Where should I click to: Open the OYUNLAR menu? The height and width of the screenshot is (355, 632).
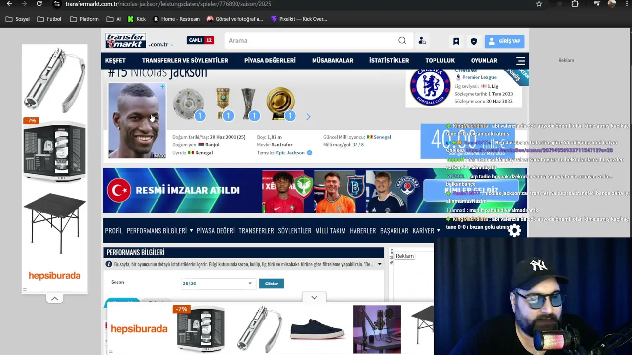(484, 60)
